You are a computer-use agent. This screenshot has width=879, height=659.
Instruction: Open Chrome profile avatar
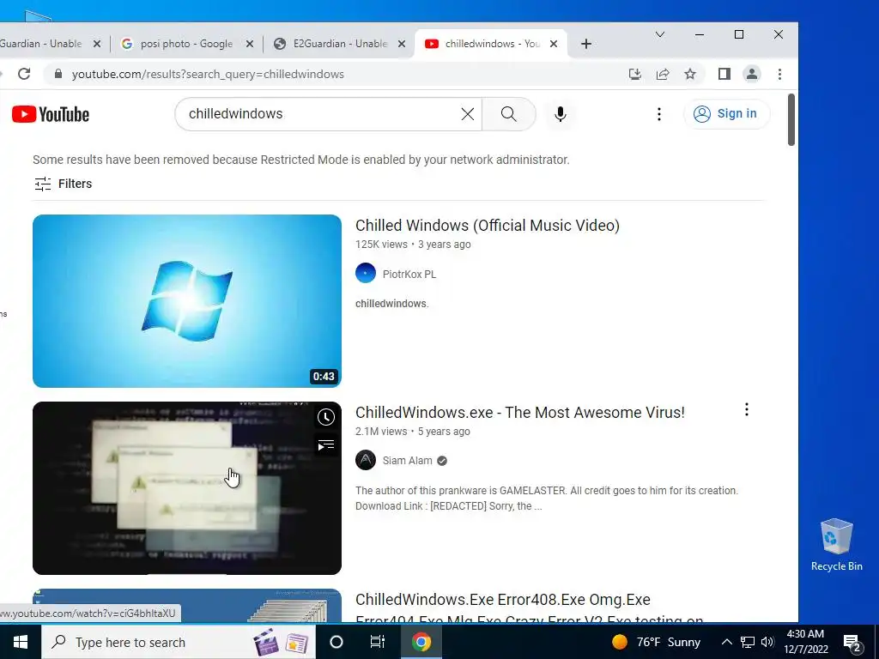pyautogui.click(x=752, y=74)
